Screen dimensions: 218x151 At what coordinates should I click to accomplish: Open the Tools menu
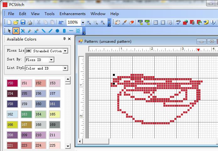[49, 14]
